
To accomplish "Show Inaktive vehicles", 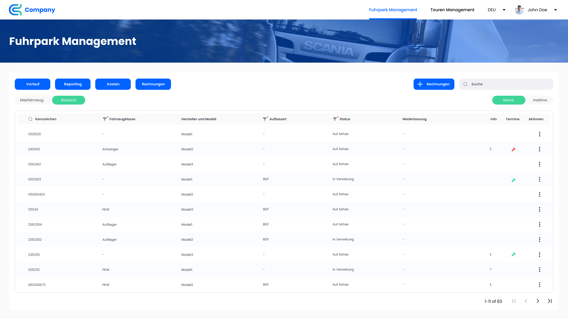I will tap(540, 100).
